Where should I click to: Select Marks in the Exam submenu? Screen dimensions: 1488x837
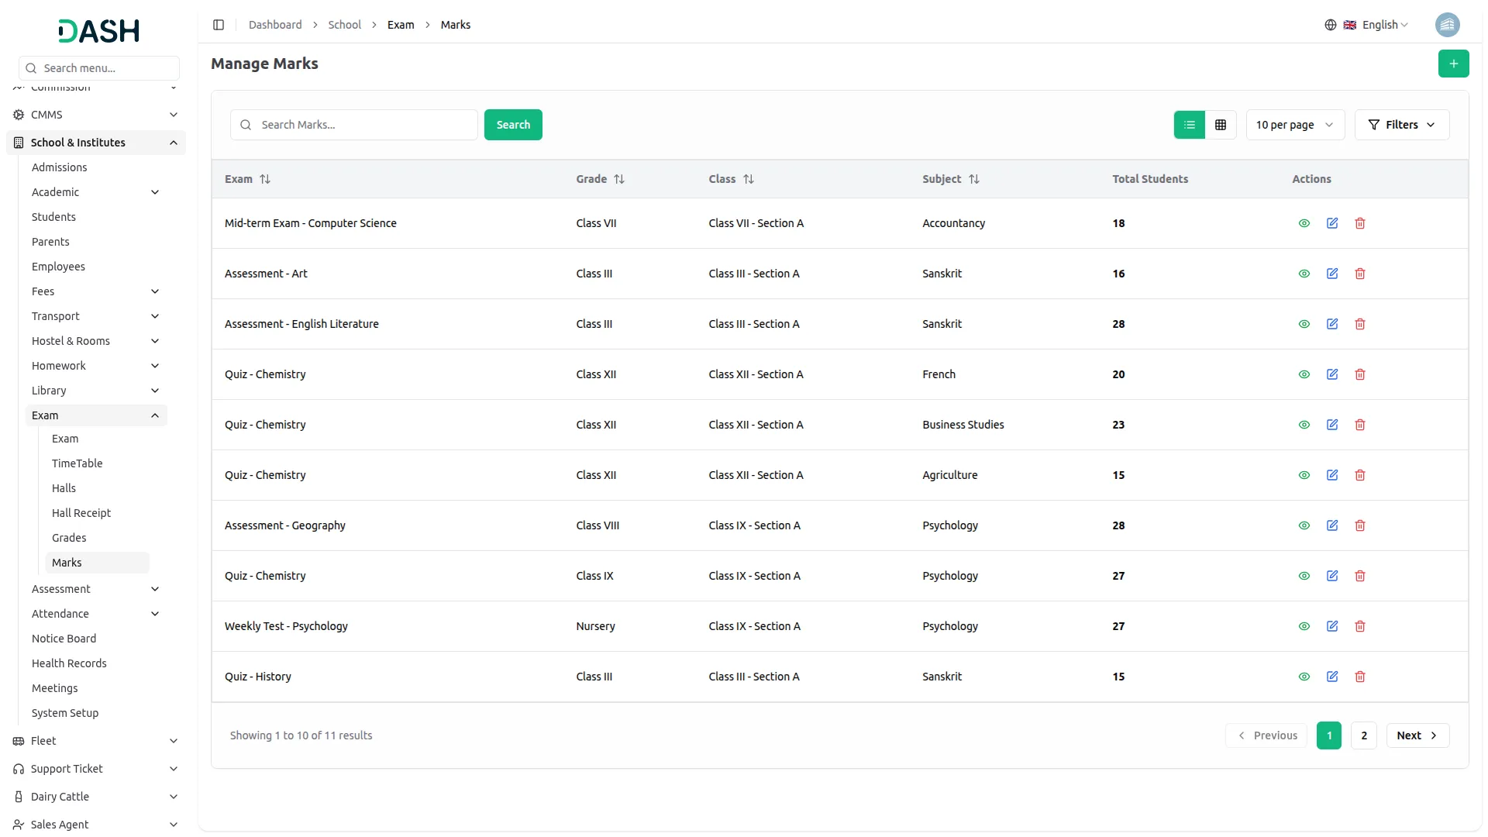67,562
